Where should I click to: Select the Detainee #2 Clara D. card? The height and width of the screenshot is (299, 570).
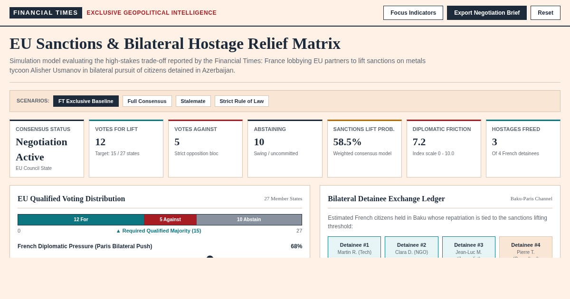click(411, 247)
